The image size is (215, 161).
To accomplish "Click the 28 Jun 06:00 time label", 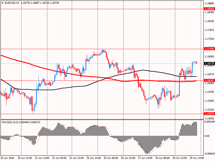I will pyautogui.click(x=163, y=158).
